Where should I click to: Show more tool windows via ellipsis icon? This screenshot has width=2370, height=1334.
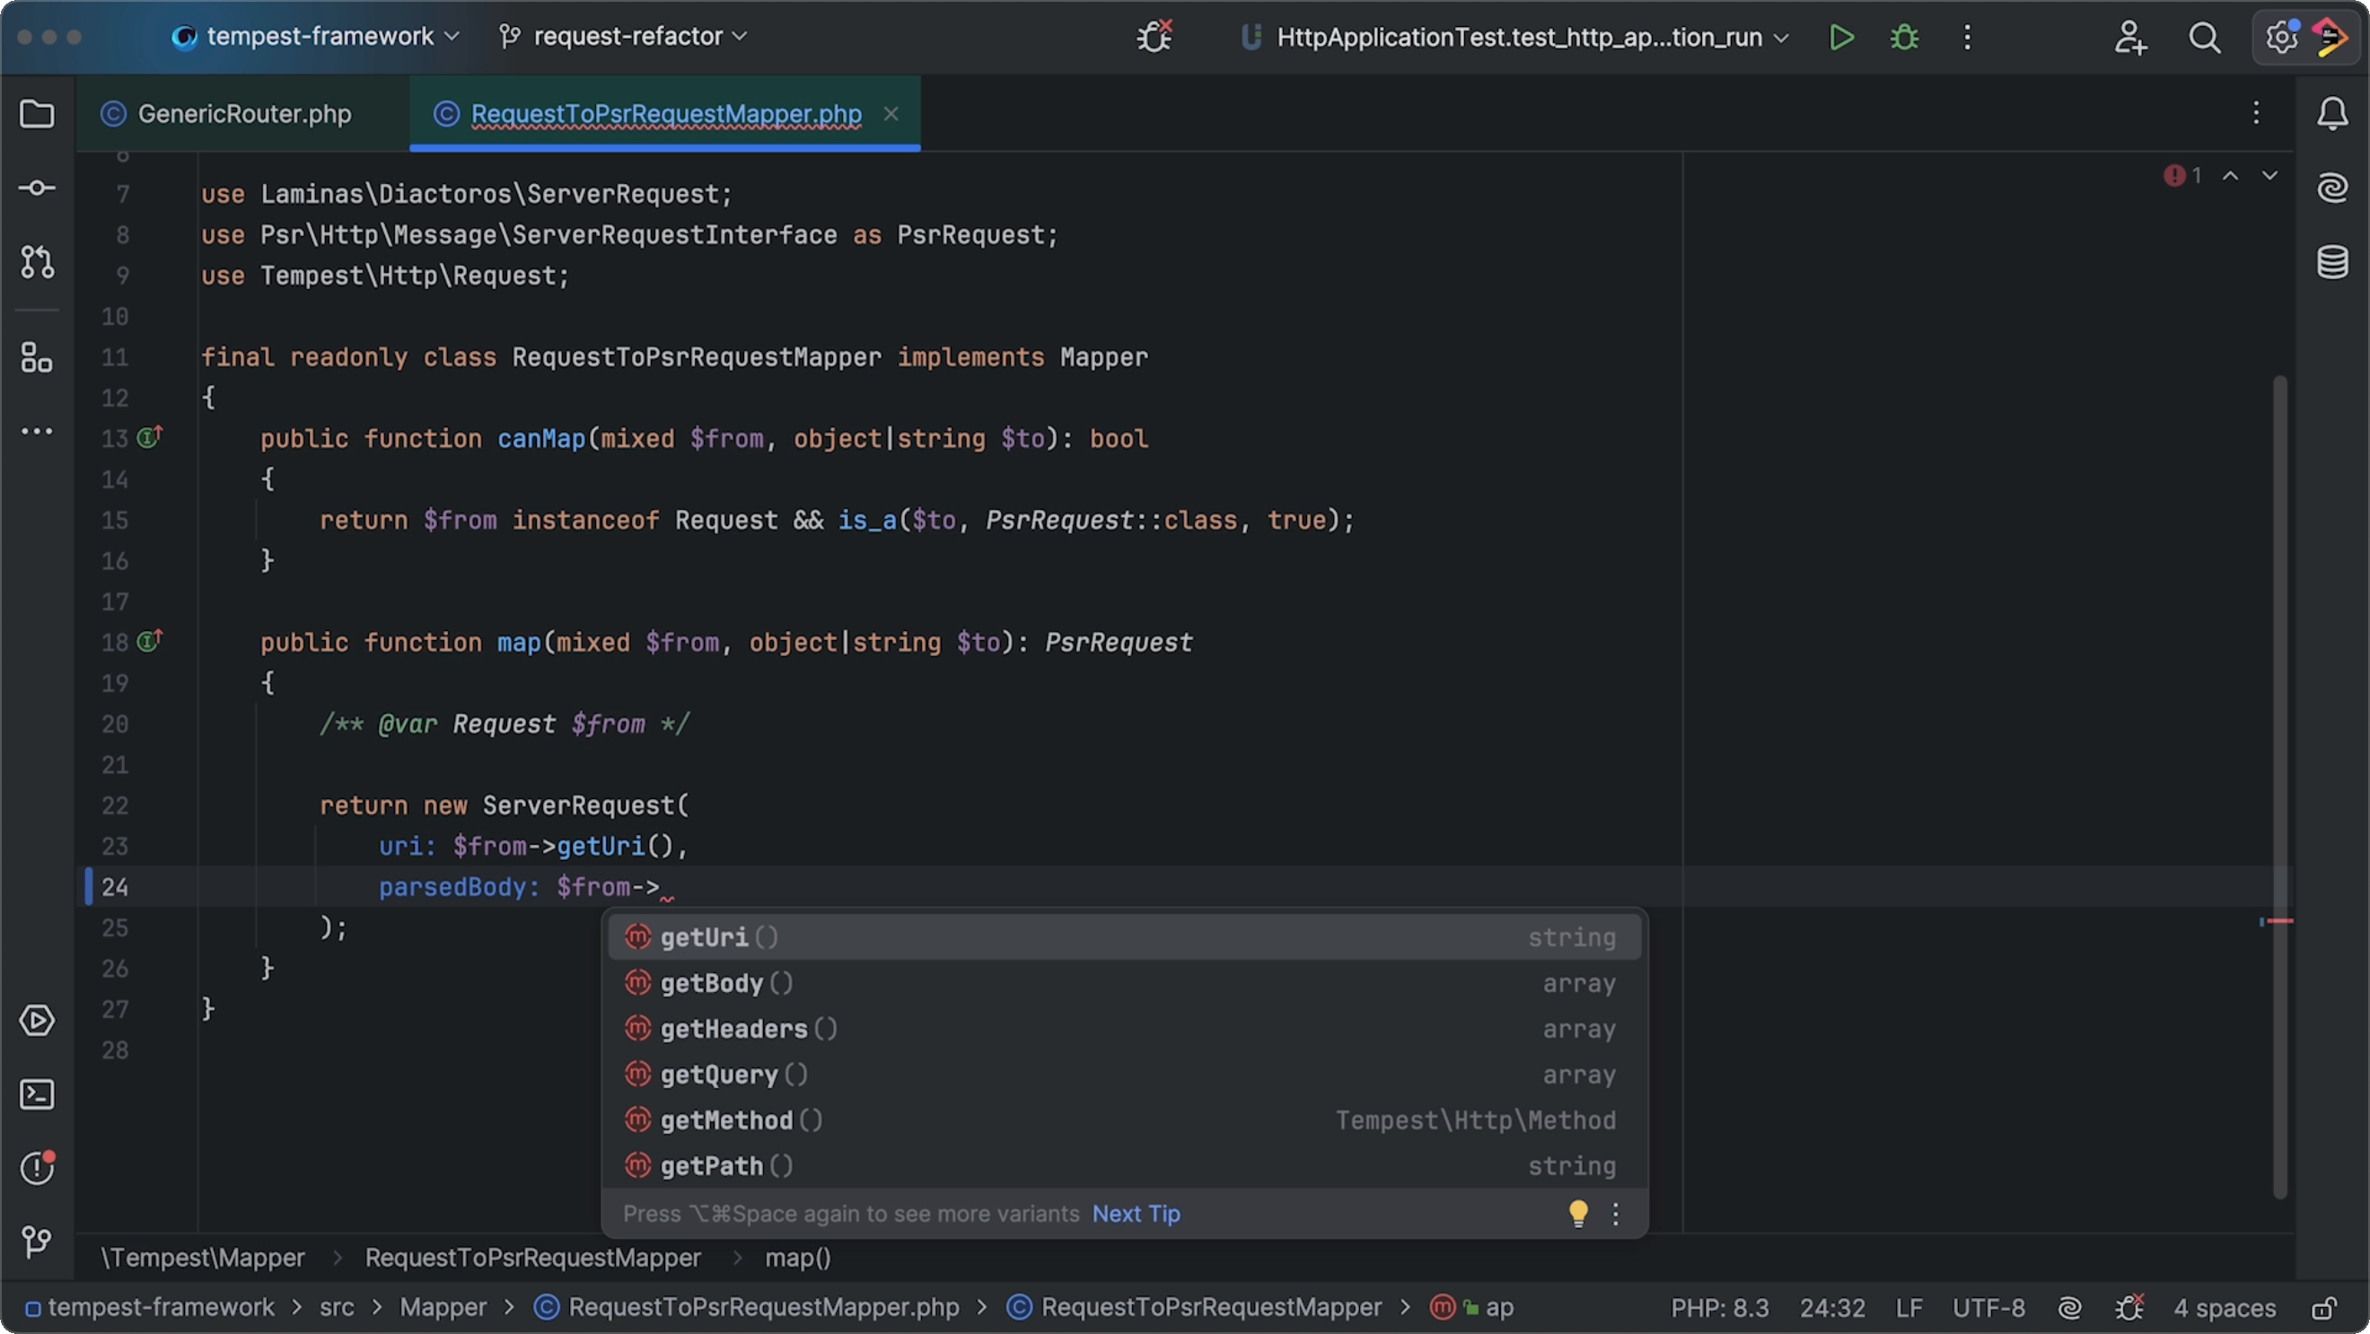[x=37, y=431]
